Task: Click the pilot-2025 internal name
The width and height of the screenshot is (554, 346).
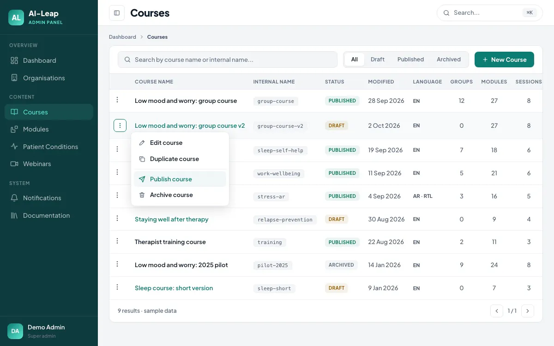Action: [x=273, y=265]
